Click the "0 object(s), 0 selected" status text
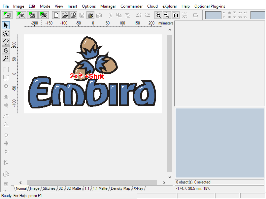The height and width of the screenshot is (199, 266). point(193,182)
